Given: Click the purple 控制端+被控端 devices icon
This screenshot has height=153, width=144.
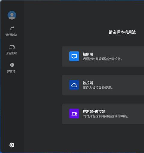Looking at the screenshot, I should (x=74, y=114).
